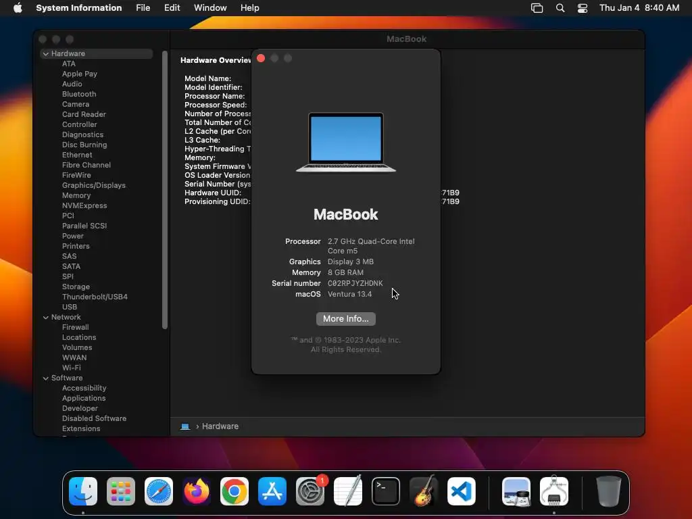692x519 pixels.
Task: Select Storage in the sidebar
Action: click(x=76, y=287)
